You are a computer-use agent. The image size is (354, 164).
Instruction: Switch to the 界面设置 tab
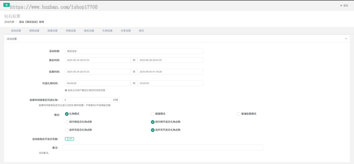tap(71, 31)
